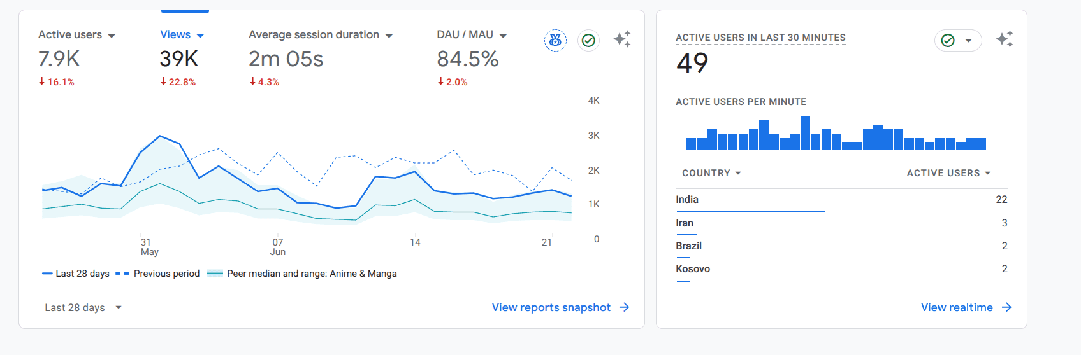Click the Kosovo country row
The width and height of the screenshot is (1081, 355).
[x=841, y=269]
